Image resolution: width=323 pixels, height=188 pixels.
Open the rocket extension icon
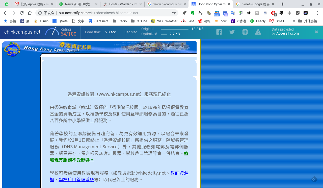point(184,13)
